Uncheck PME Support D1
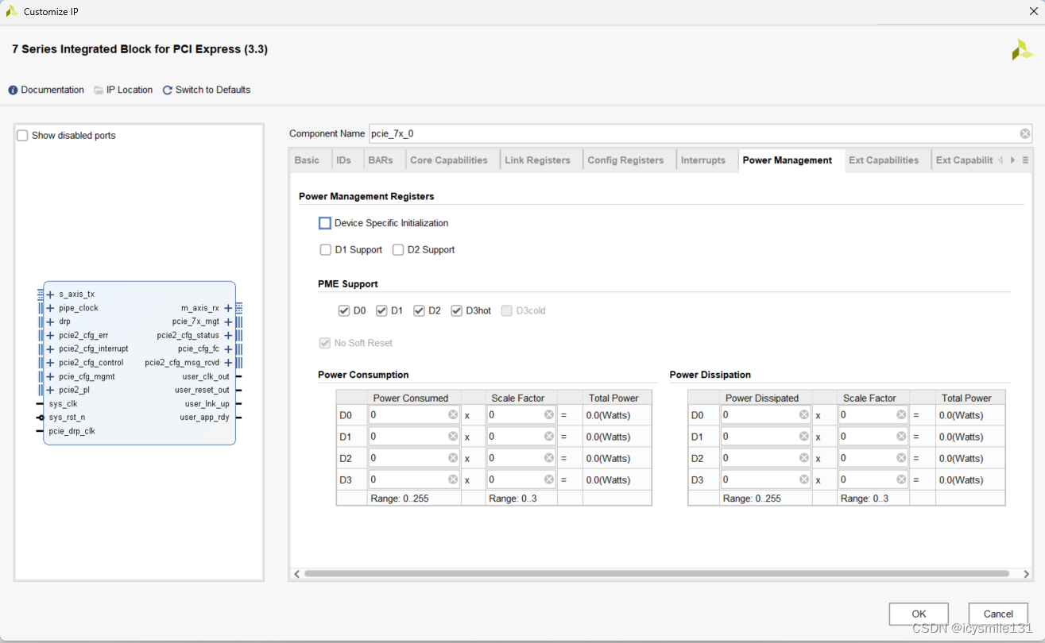 pyautogui.click(x=381, y=311)
